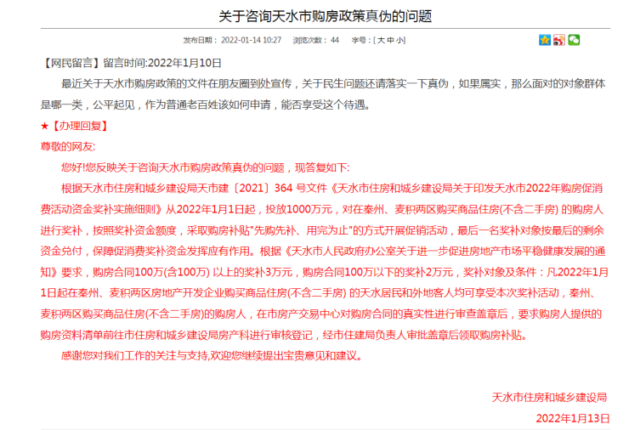Click the closing line starting 感谢您对我们工作
629x430 pixels.
pyautogui.click(x=212, y=356)
